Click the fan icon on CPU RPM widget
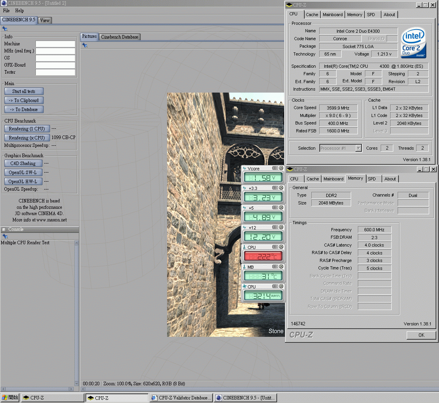This screenshot has width=439, height=403. (244, 286)
